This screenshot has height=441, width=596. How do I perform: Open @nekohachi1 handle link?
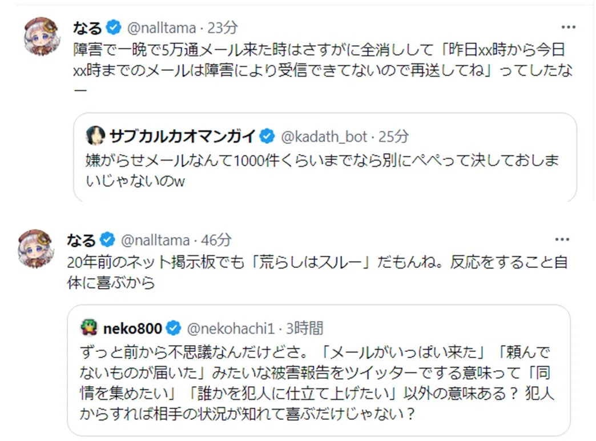click(x=231, y=328)
